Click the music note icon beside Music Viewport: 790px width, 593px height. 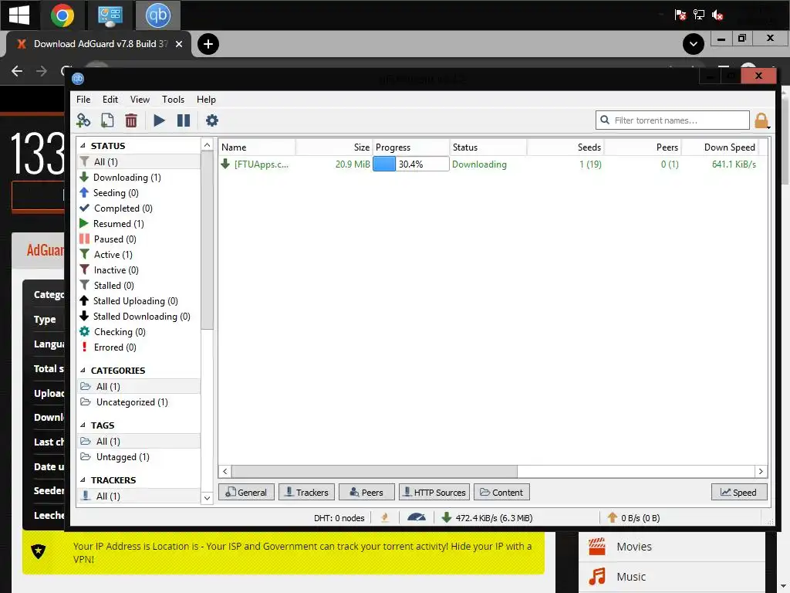coord(597,576)
